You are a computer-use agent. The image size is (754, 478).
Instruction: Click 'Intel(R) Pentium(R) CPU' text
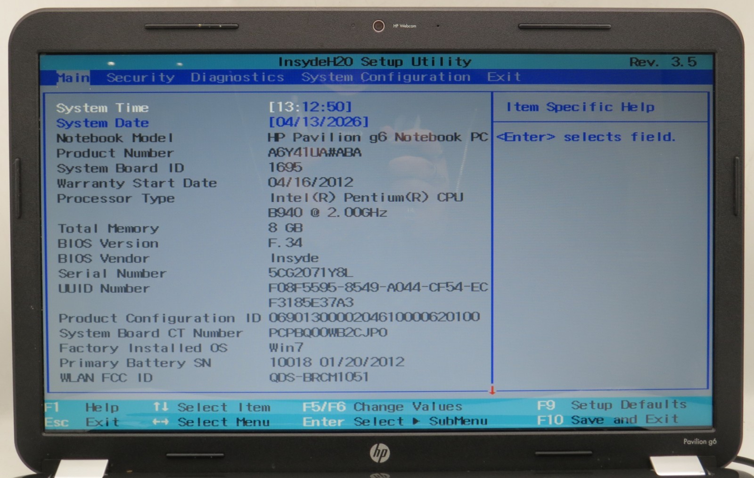coord(366,197)
